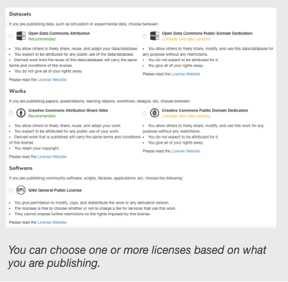Click the Open Data Commons Public Domain Dedication title
Screen dimensions: 288x282
tap(207, 33)
